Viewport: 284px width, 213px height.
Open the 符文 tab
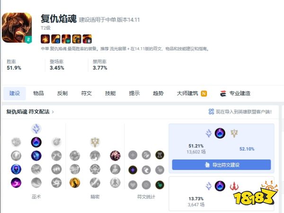click(87, 93)
